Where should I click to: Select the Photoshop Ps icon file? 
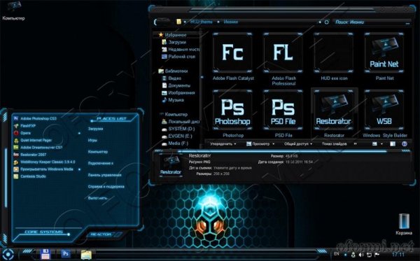coord(233,114)
